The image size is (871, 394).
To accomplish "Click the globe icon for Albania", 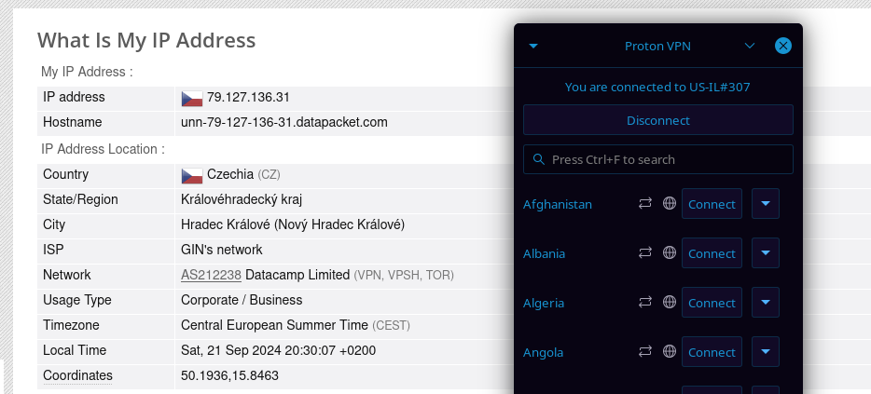I will (x=670, y=253).
